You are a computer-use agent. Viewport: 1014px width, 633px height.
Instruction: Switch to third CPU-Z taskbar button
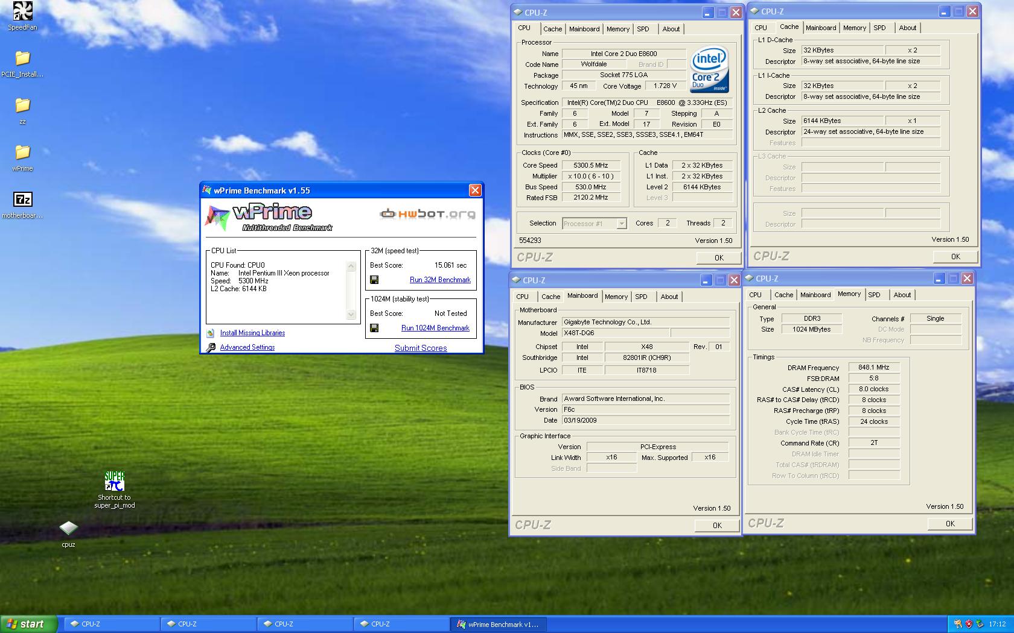click(x=304, y=624)
